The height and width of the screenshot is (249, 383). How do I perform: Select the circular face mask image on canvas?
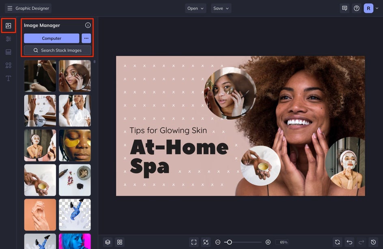(x=345, y=163)
